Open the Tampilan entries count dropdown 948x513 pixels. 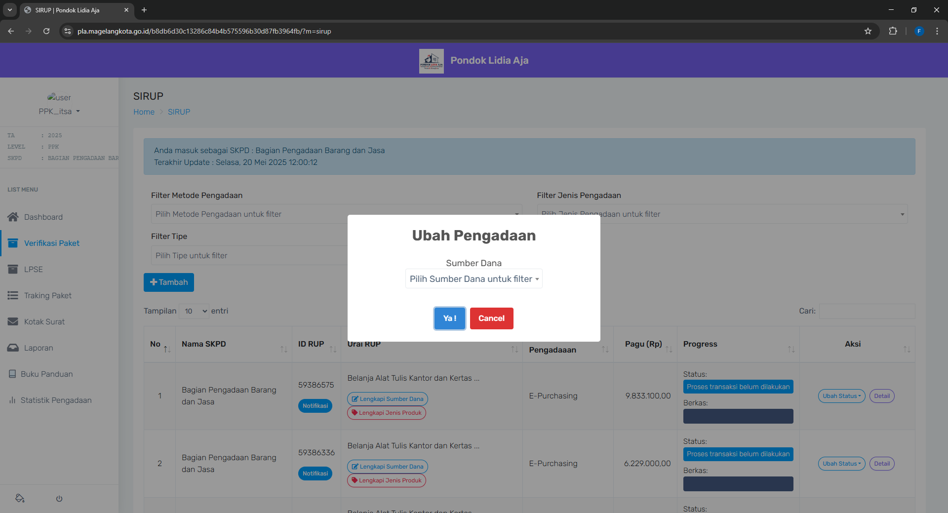(x=194, y=311)
